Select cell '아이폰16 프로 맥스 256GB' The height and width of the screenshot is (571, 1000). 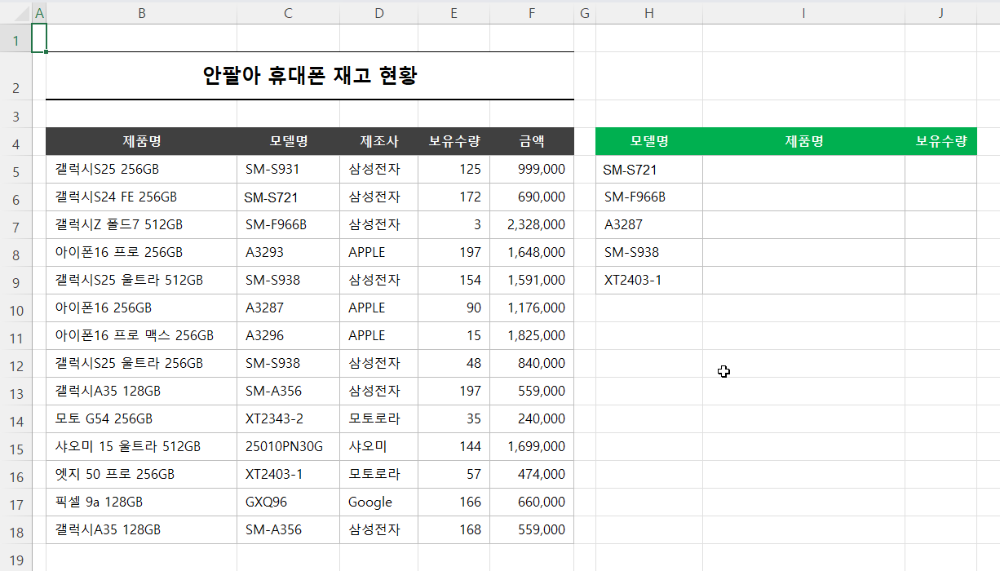click(x=142, y=336)
